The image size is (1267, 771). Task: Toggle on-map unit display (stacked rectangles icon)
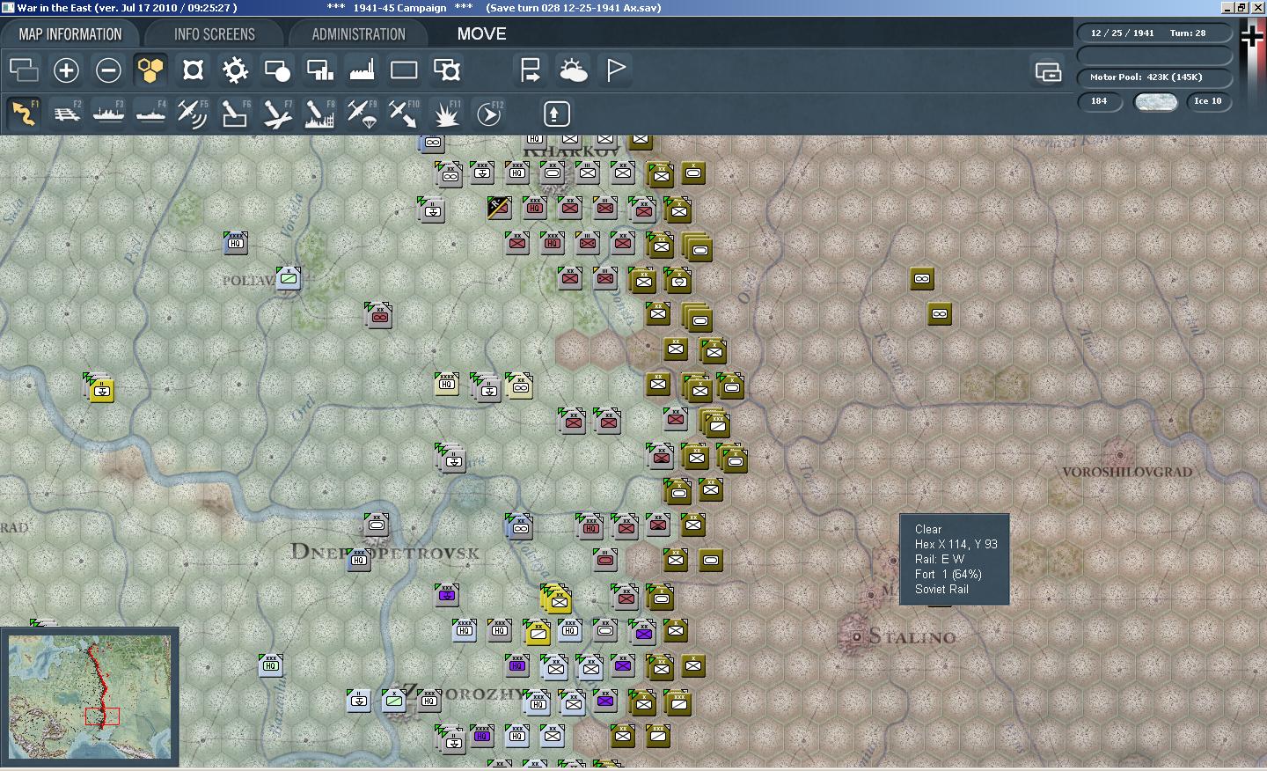pos(24,70)
